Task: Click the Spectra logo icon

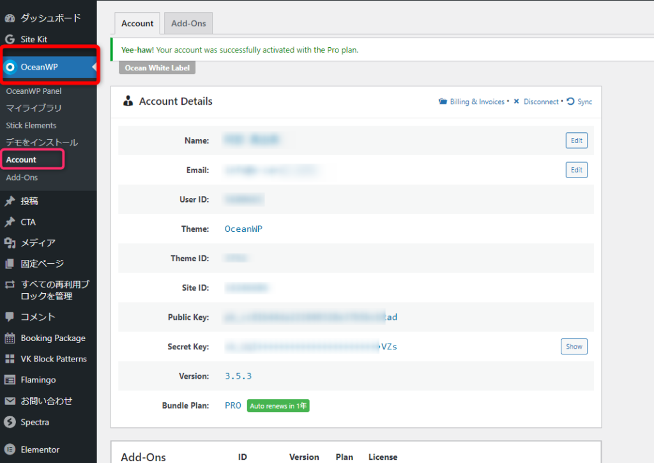Action: coord(10,422)
